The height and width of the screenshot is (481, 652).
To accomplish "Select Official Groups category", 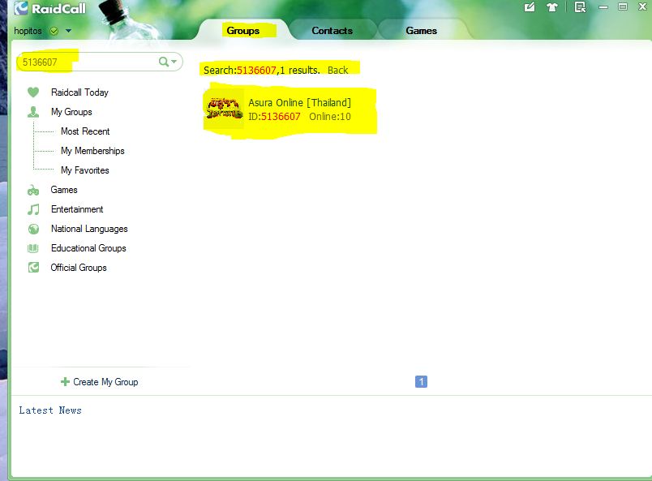I will point(79,268).
